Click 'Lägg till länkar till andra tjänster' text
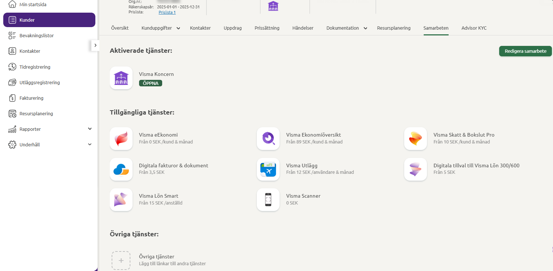This screenshot has width=553, height=271. [172, 263]
